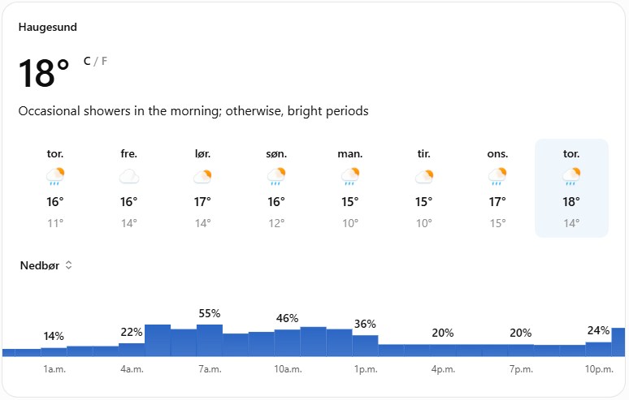Click the cloudy icon under fre.
The height and width of the screenshot is (400, 629).
point(128,177)
